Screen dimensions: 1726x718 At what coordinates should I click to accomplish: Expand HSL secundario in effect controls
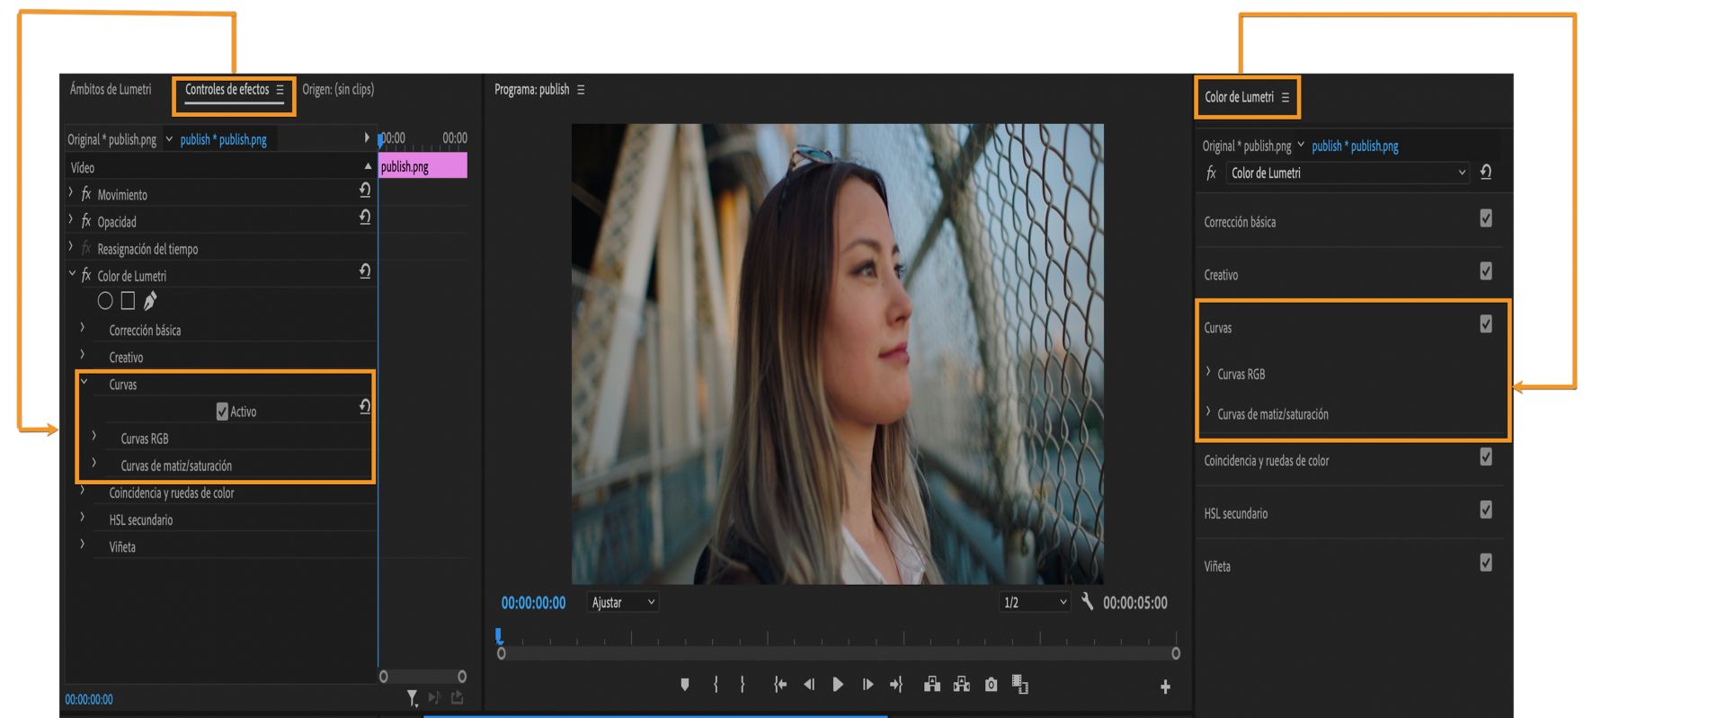(83, 519)
